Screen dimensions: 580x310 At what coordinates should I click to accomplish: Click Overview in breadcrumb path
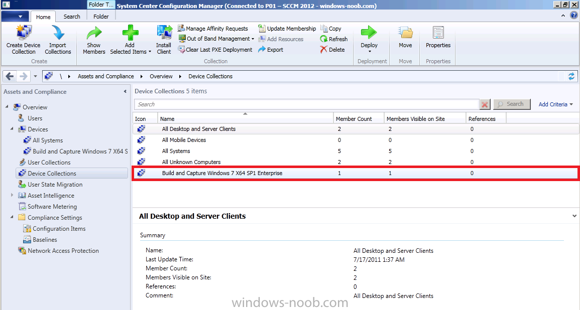[x=161, y=76]
